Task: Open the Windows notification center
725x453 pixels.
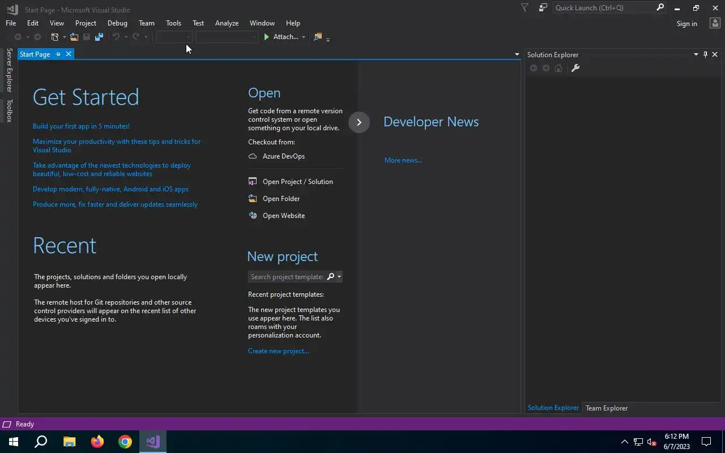Action: [706, 441]
